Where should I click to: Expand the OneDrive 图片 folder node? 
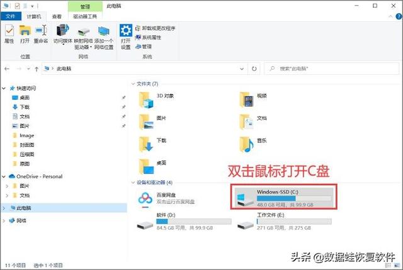click(x=7, y=186)
